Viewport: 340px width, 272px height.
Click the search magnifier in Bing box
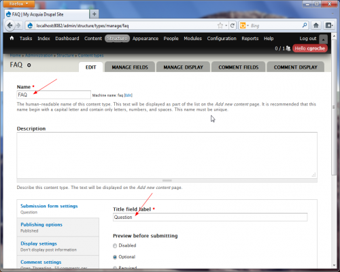click(x=305, y=25)
